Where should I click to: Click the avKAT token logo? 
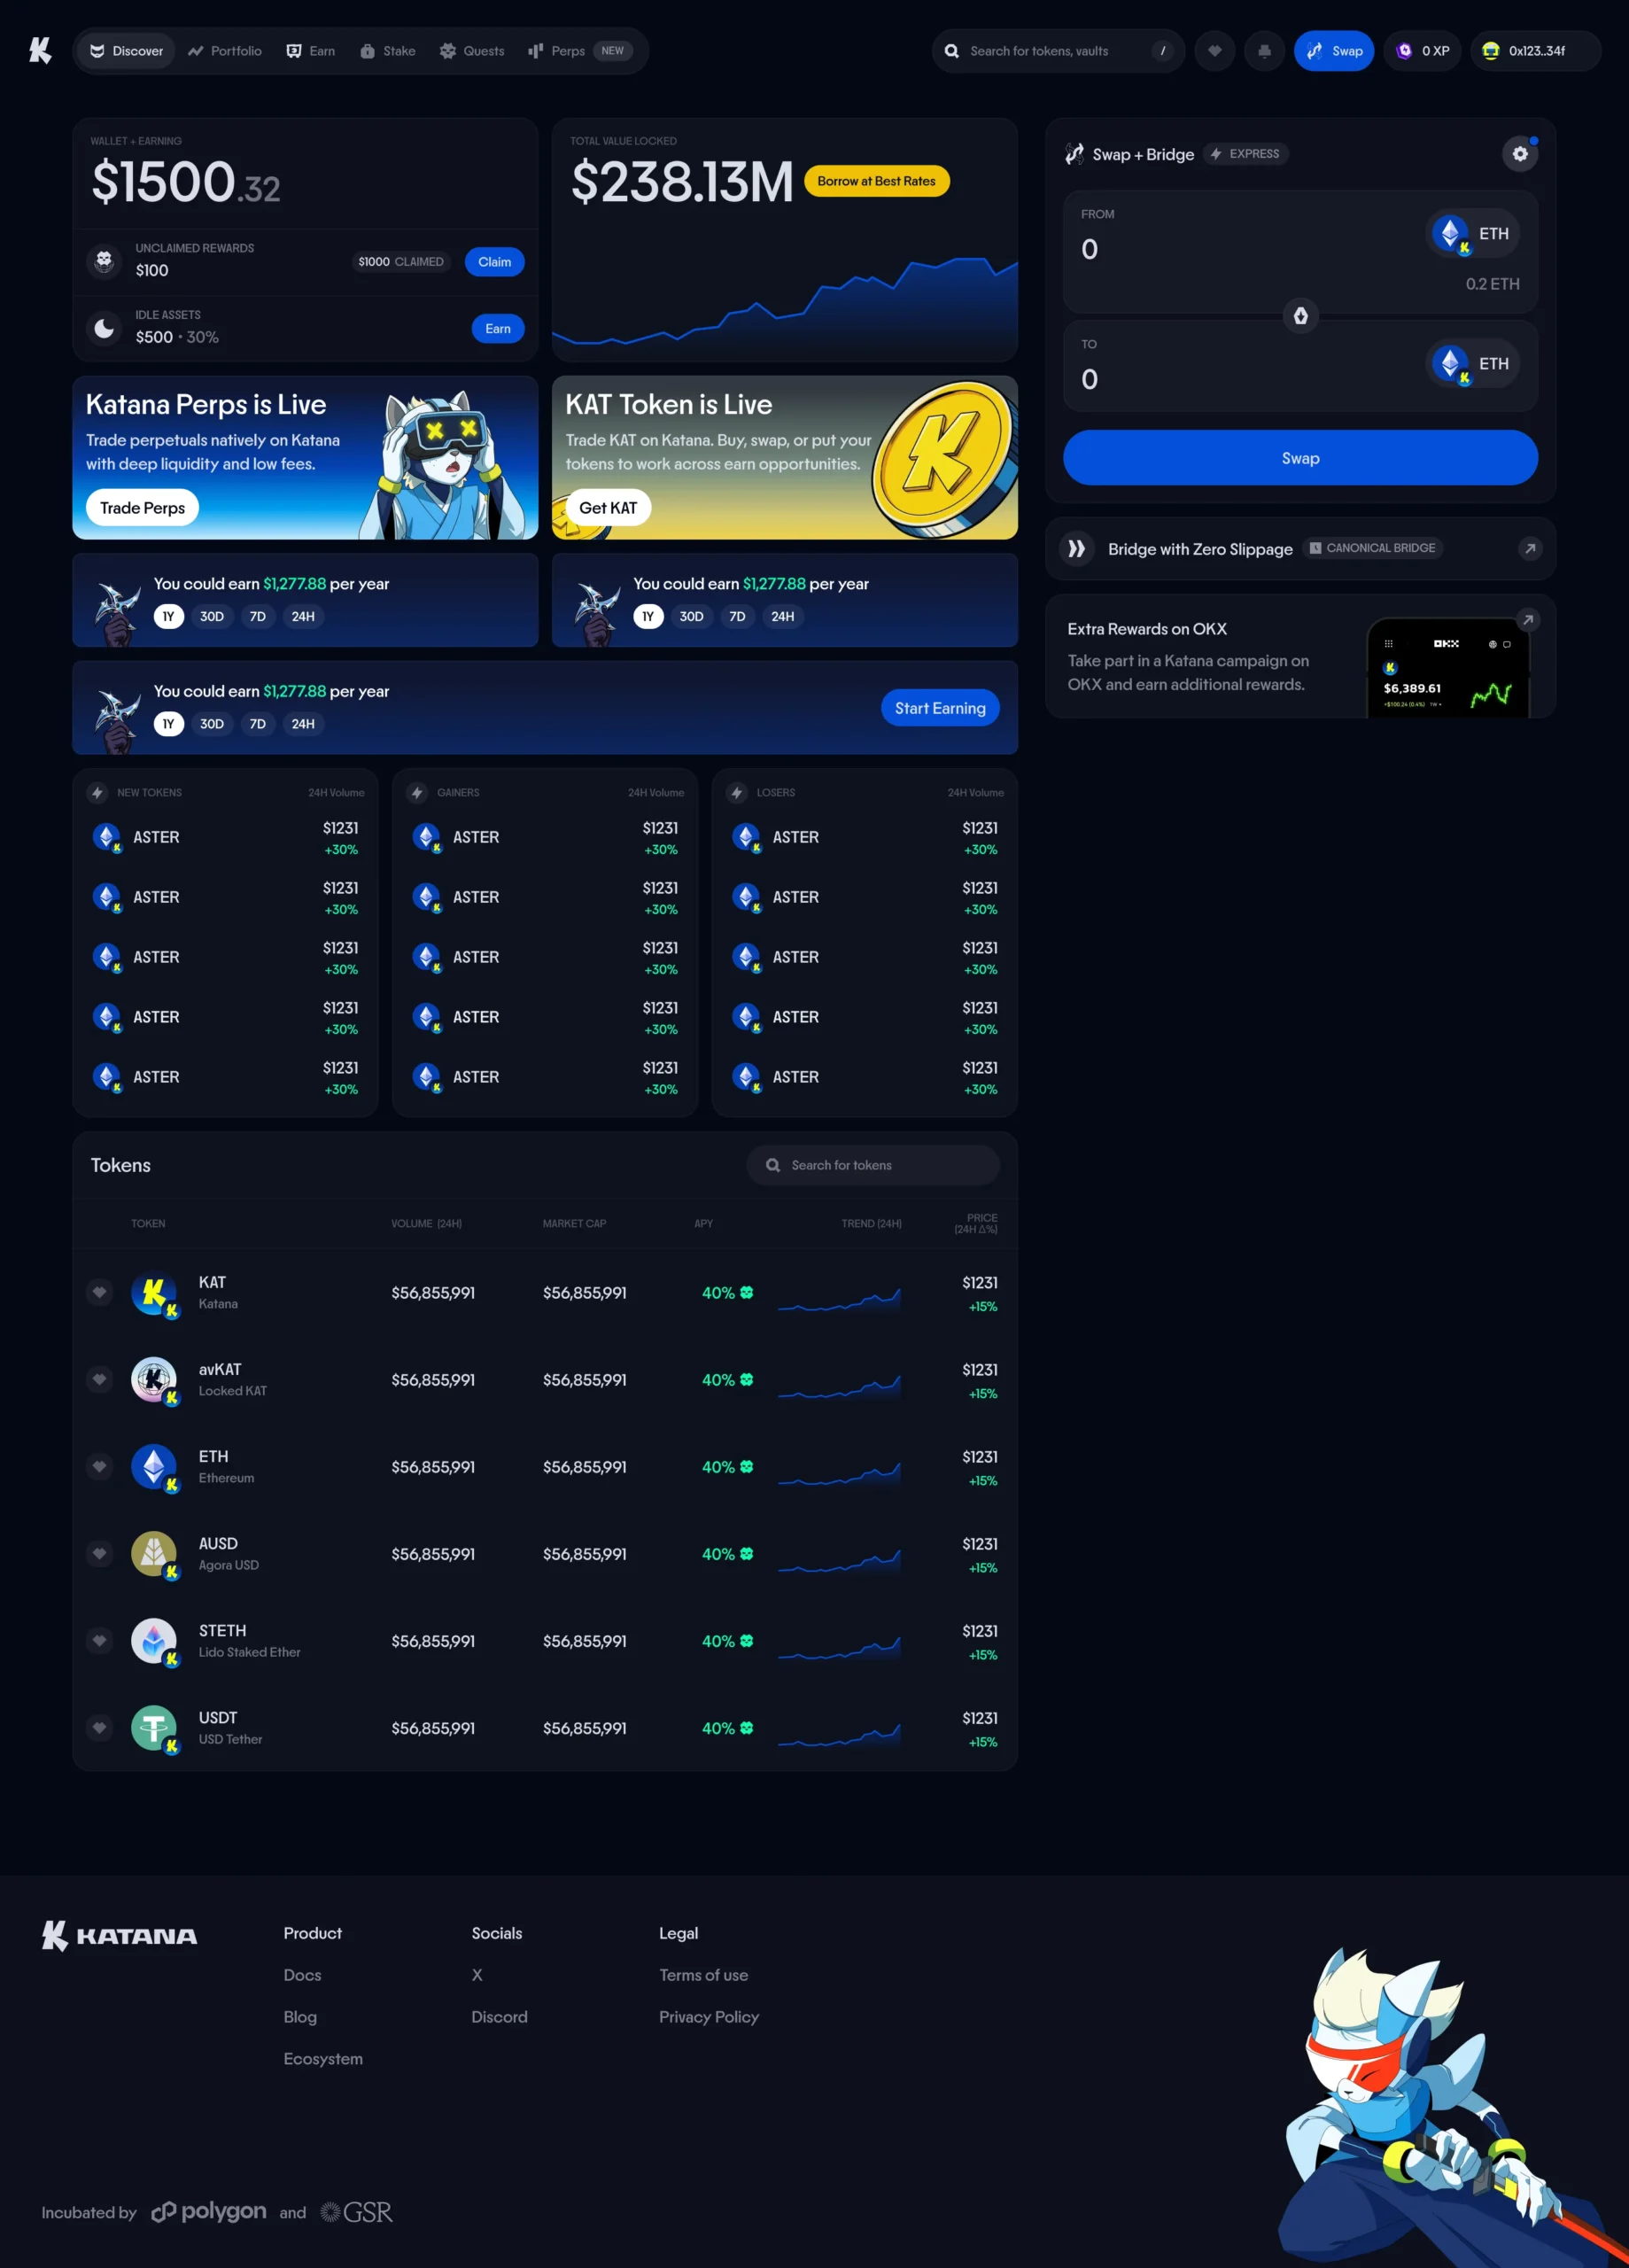click(x=154, y=1380)
